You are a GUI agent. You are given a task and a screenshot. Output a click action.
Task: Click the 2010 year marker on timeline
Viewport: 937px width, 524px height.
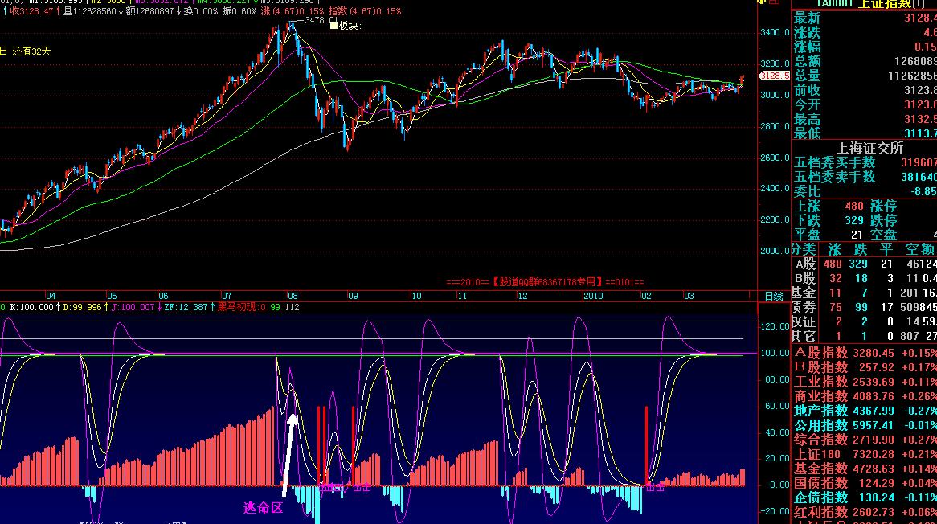tap(592, 296)
